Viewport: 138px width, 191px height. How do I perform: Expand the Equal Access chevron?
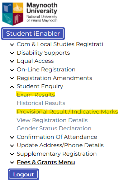(x=12, y=61)
